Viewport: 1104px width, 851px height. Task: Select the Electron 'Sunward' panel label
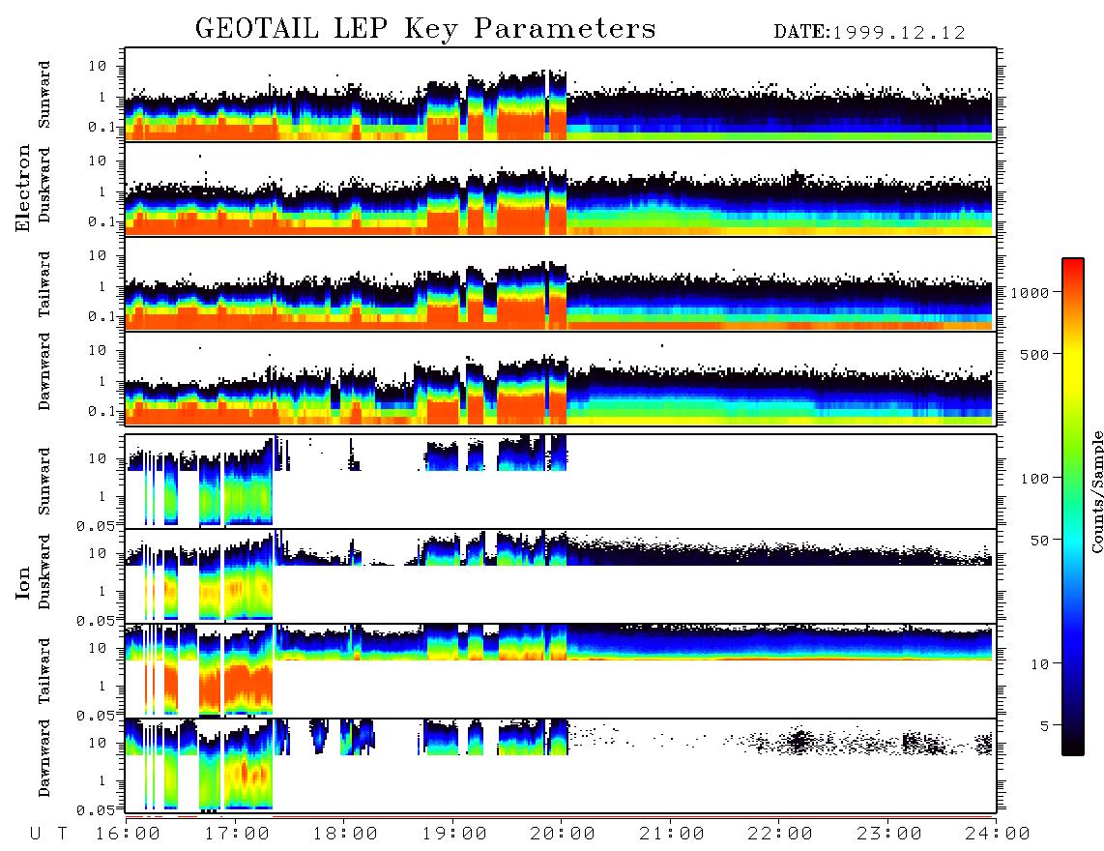44,95
